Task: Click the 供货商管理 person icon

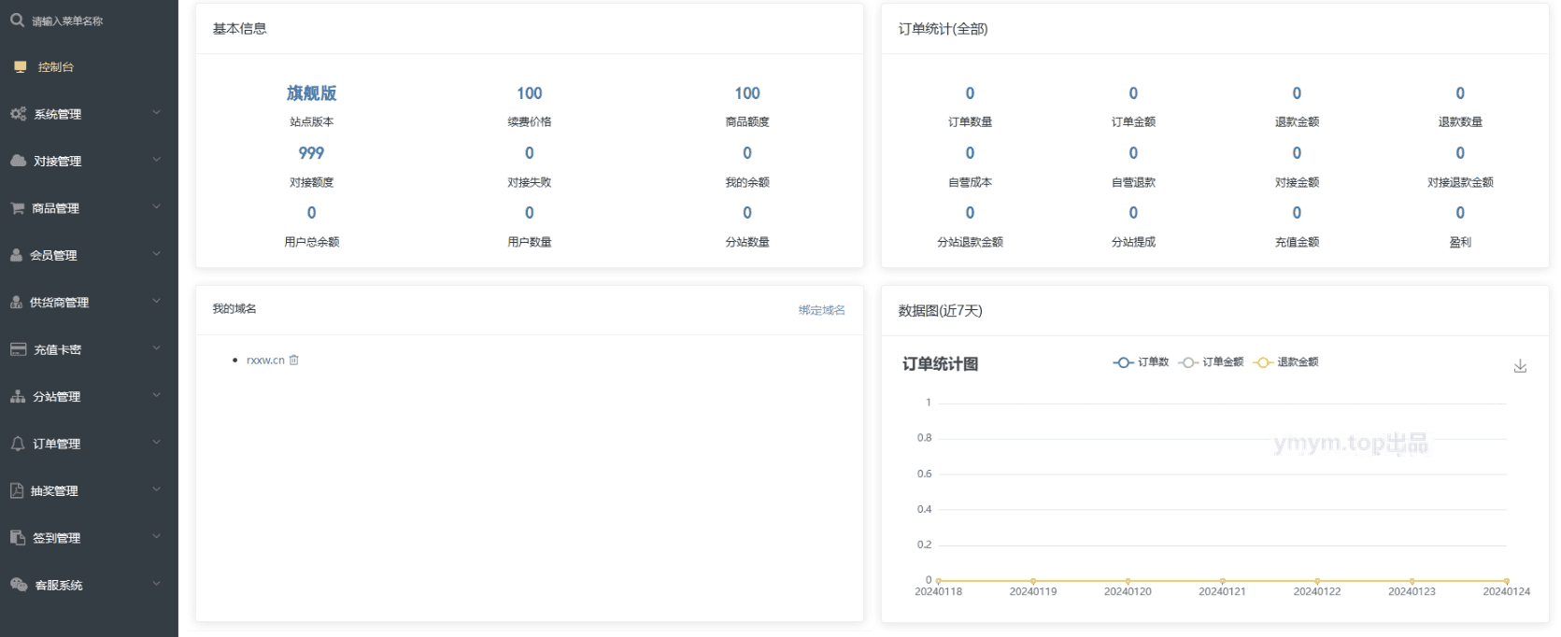Action: click(17, 303)
